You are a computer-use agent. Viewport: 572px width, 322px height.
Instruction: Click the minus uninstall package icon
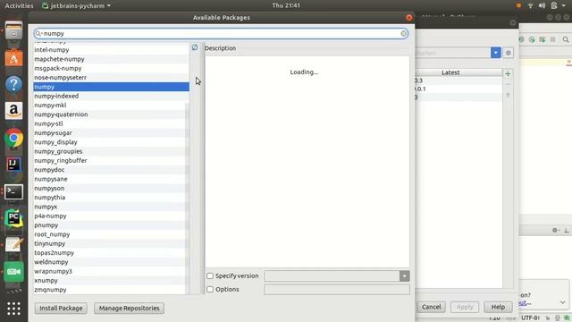click(x=508, y=84)
